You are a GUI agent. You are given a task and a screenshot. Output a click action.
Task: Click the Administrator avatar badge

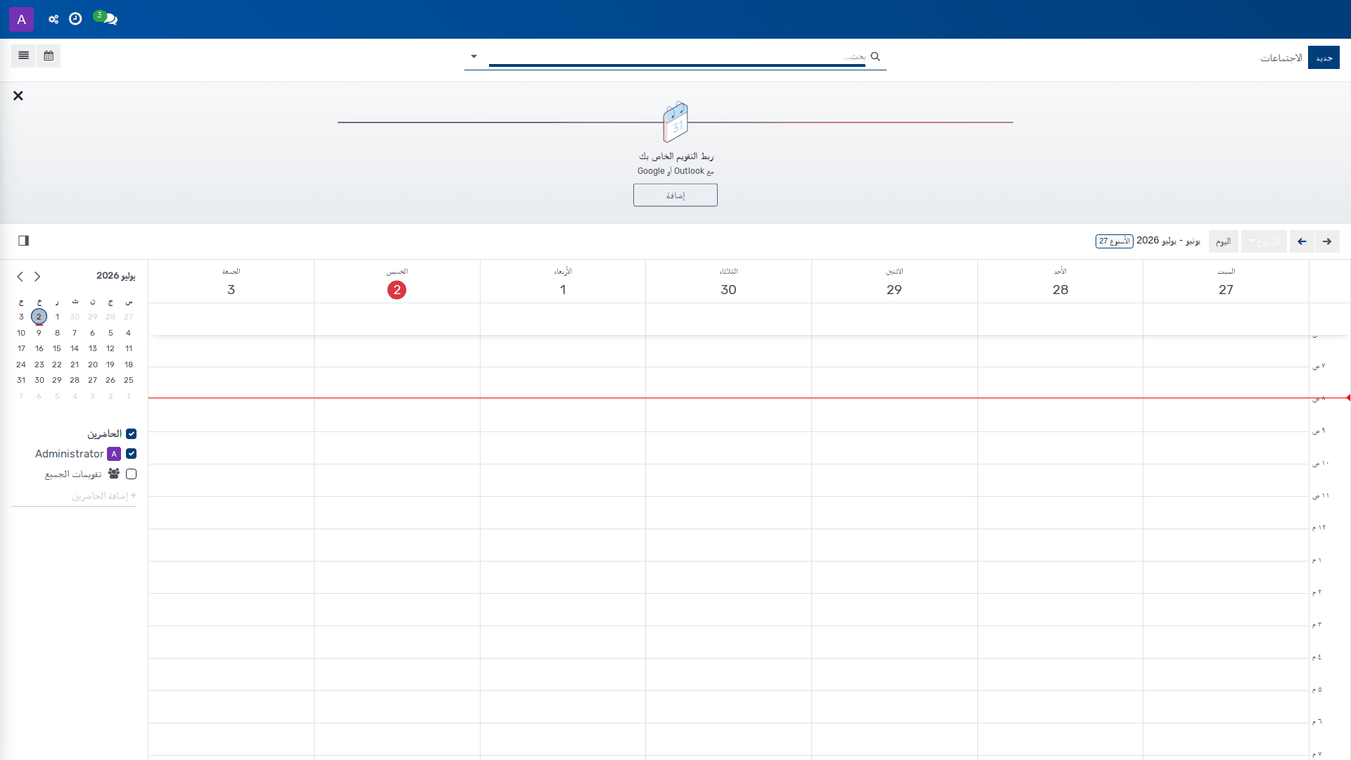click(x=114, y=454)
